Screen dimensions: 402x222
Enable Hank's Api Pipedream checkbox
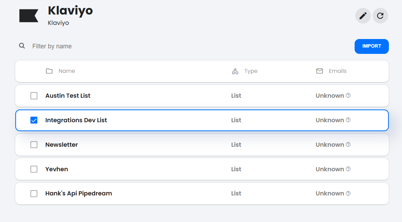tap(34, 194)
